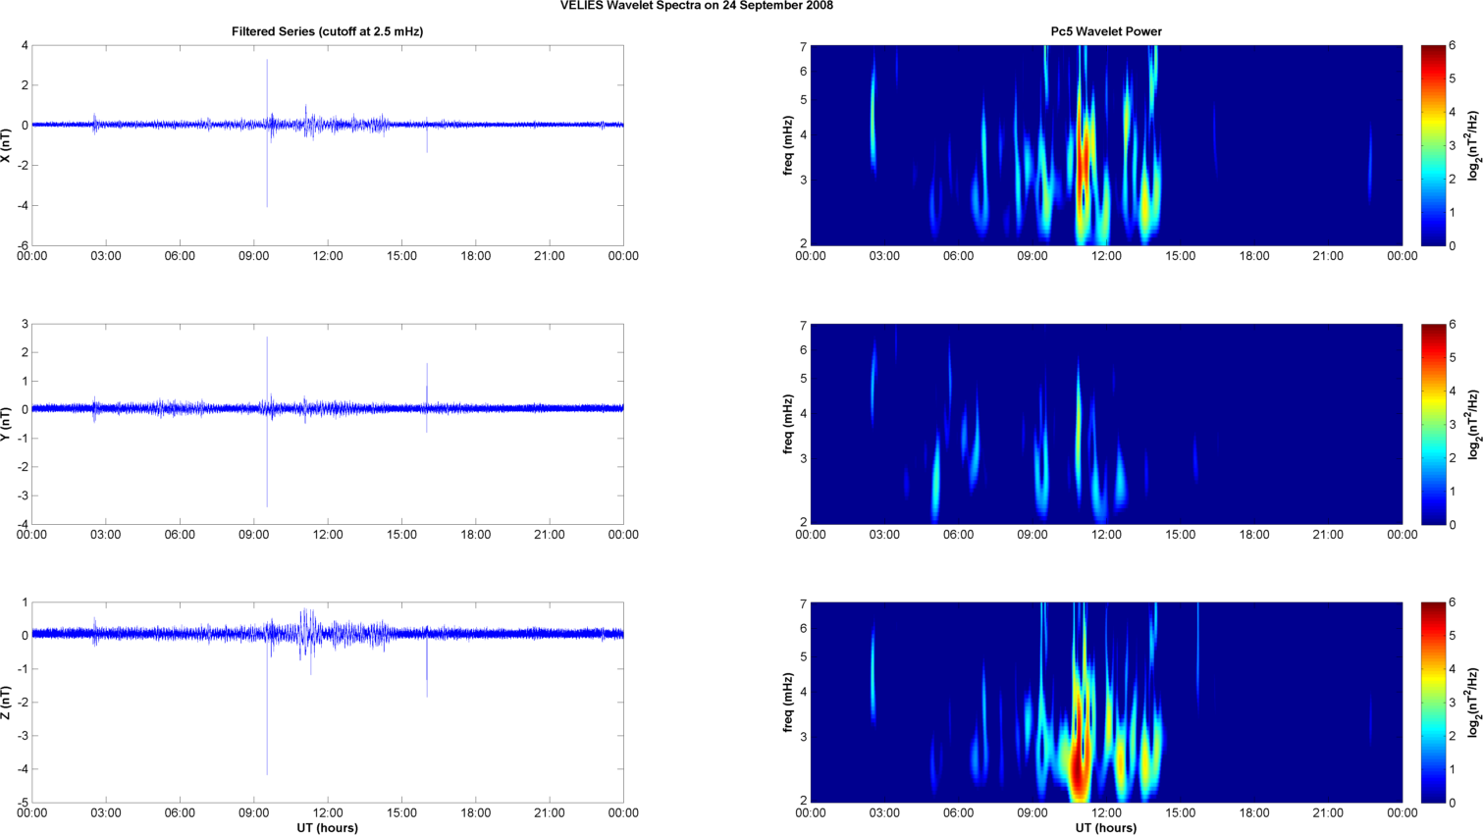Viewport: 1483px width, 835px height.
Task: Click the Y (nT) axis label
Action: coord(6,424)
